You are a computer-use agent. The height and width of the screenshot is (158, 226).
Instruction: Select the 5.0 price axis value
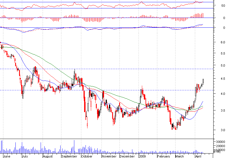point(223,66)
